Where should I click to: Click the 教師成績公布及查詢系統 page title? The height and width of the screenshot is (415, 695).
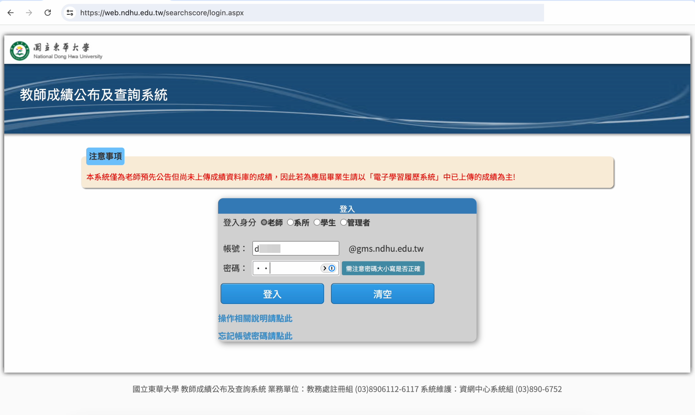coord(94,95)
